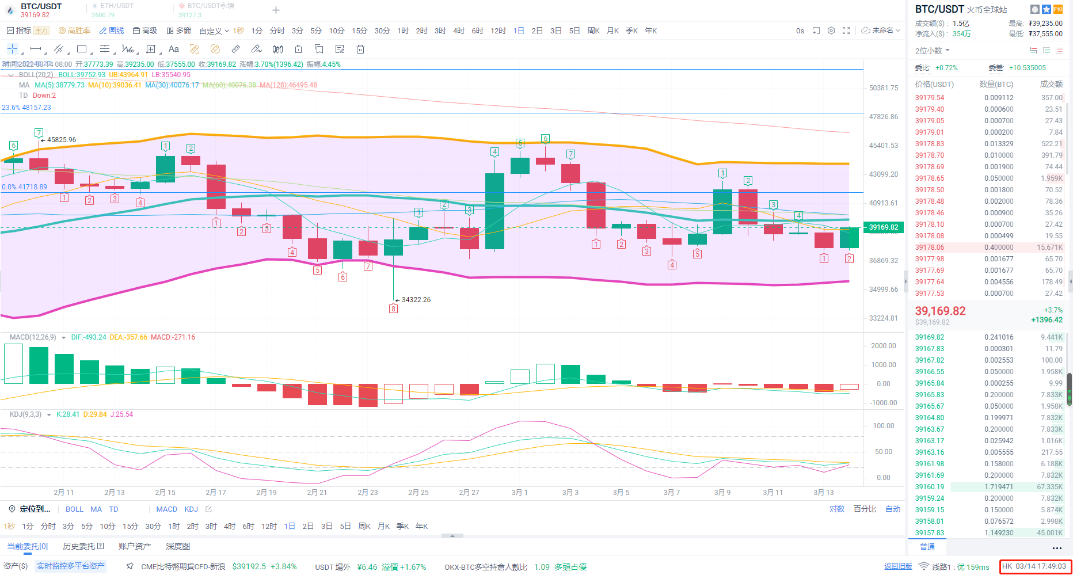Lock drawings with the padlock icon
This screenshot has height=575, width=1073.
pos(298,49)
